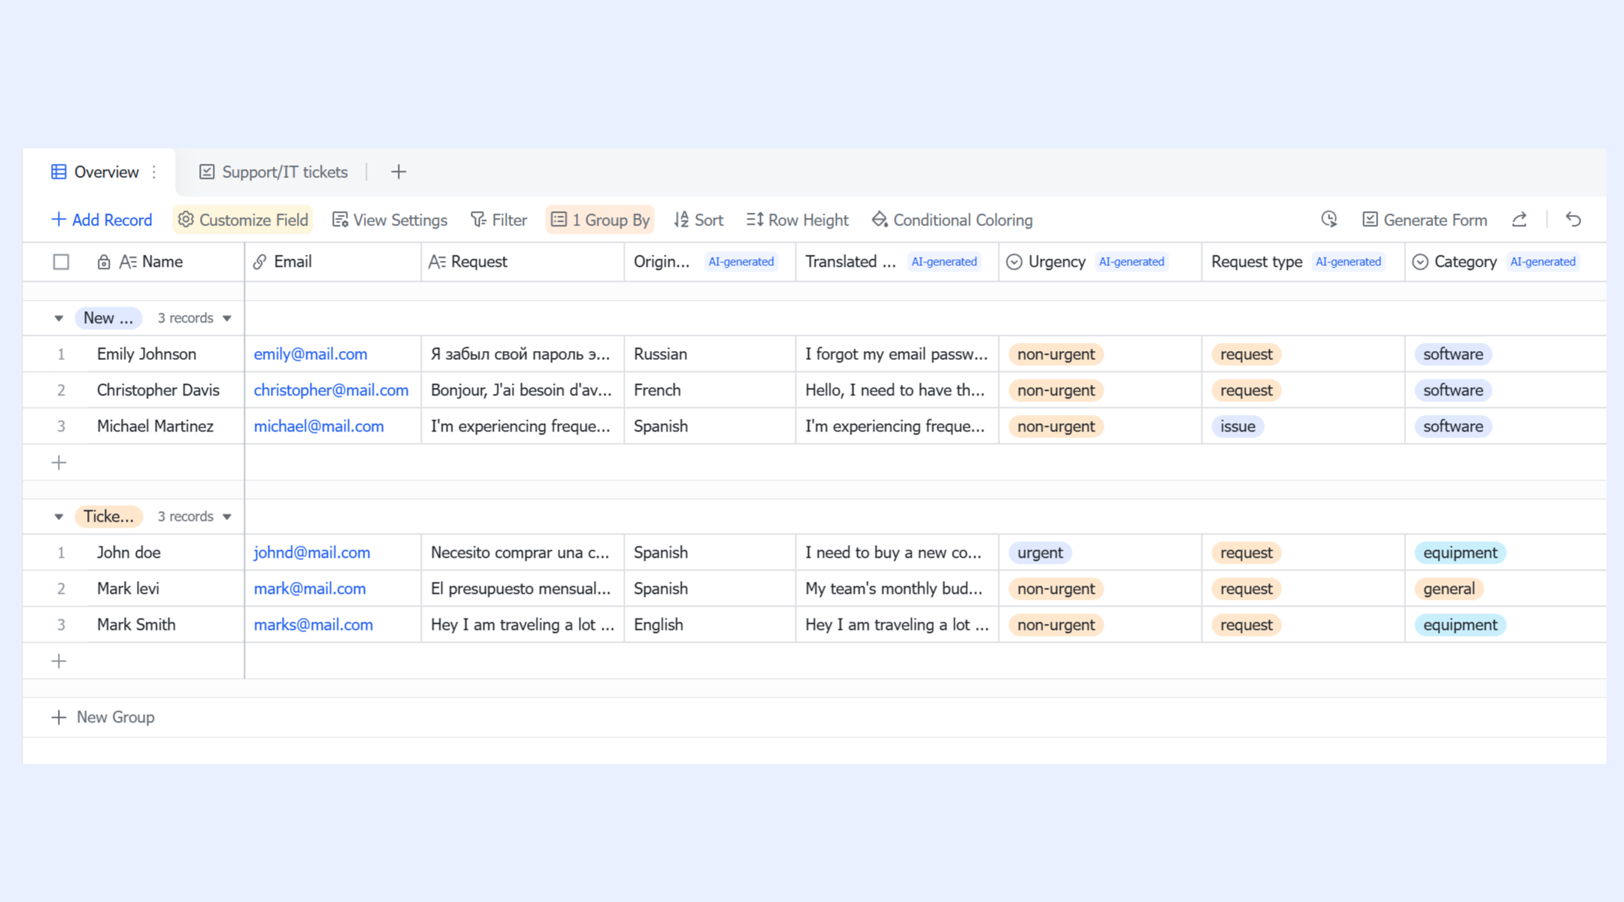The height and width of the screenshot is (902, 1624).
Task: Toggle the select-all checkbox in header
Action: click(x=61, y=262)
